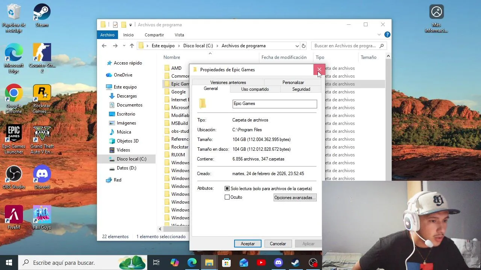Open Outlook taskbar icon

click(244, 262)
